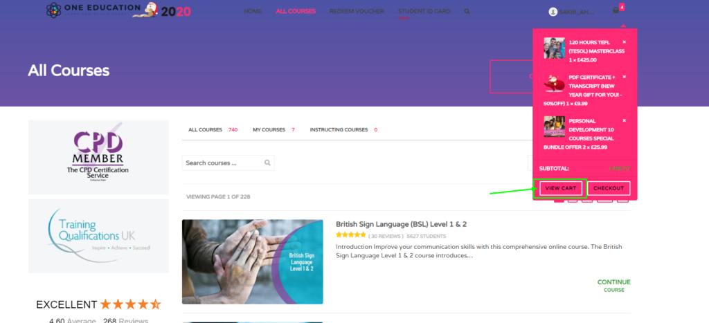This screenshot has width=709, height=323.
Task: Remove Personal Development bundle from cart
Action: coord(625,120)
